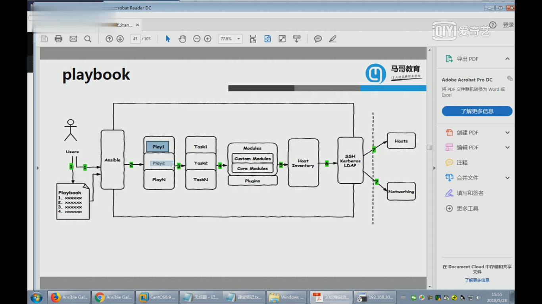Switch to Firefox Ansible Galaxy taskbar window
The width and height of the screenshot is (542, 304).
[x=69, y=297]
